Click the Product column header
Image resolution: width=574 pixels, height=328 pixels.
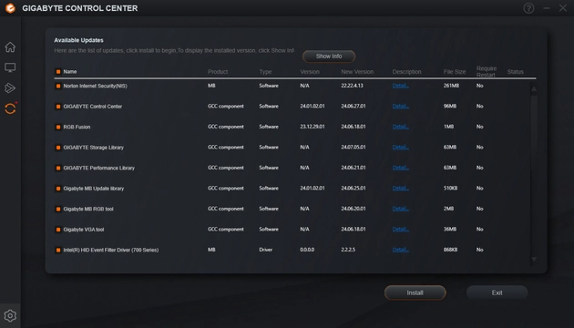218,72
